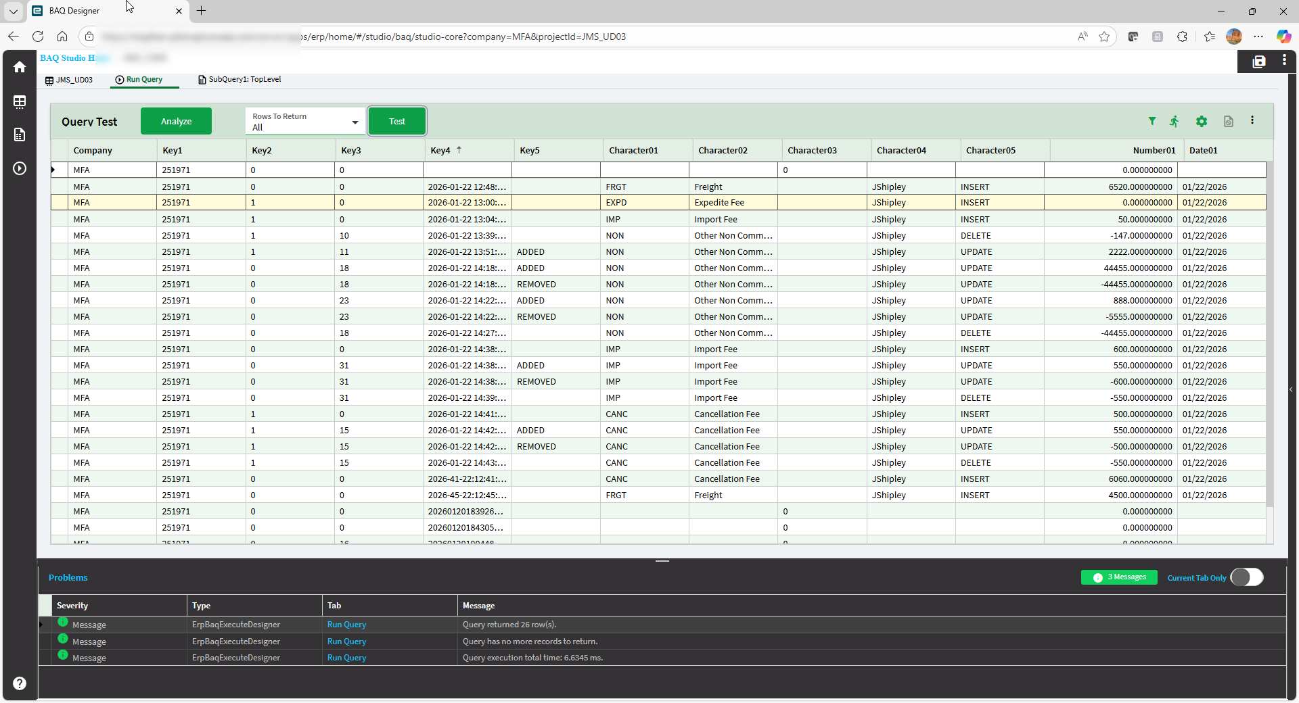Open the play circle icon in the sidebar
Viewport: 1299px width, 703px height.
(x=20, y=168)
